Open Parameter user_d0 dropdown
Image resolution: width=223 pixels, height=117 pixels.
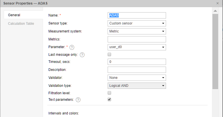pyautogui.click(x=137, y=47)
